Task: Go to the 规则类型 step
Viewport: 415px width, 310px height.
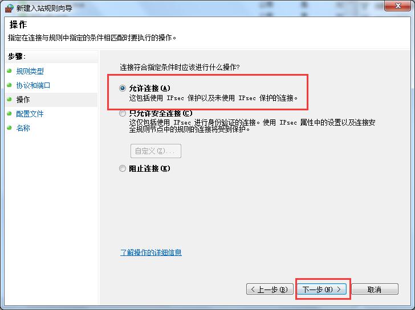Action: pyautogui.click(x=30, y=71)
